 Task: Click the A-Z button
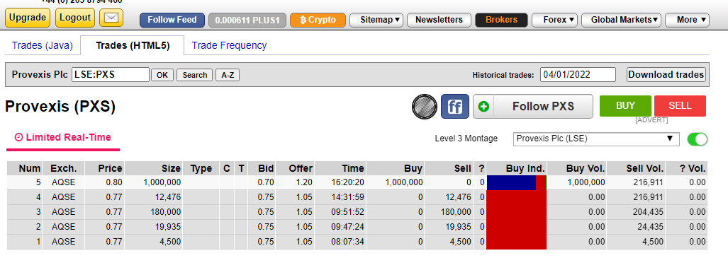(x=228, y=75)
